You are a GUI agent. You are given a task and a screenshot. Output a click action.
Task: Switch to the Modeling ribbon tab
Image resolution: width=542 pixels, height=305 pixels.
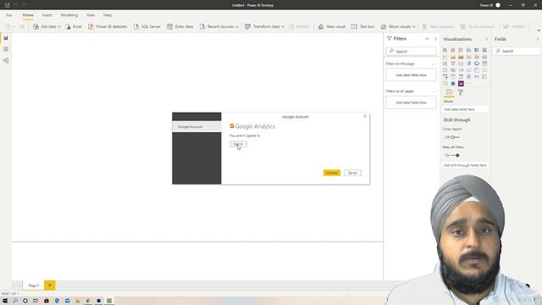pyautogui.click(x=69, y=15)
